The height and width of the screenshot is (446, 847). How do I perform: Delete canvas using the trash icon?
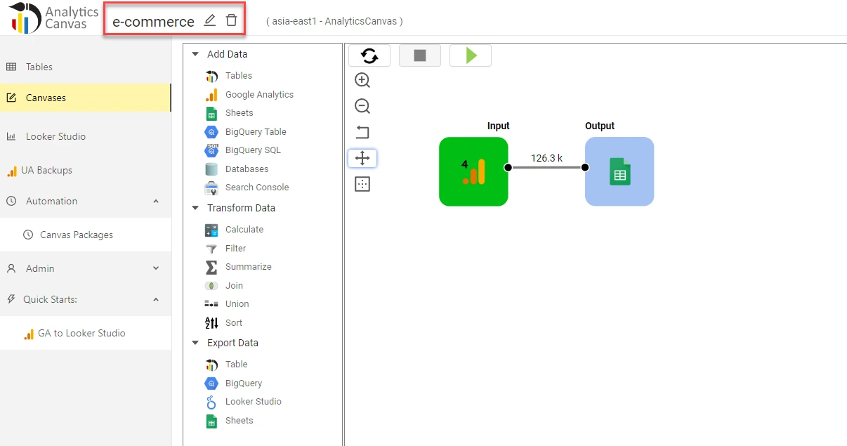click(231, 20)
